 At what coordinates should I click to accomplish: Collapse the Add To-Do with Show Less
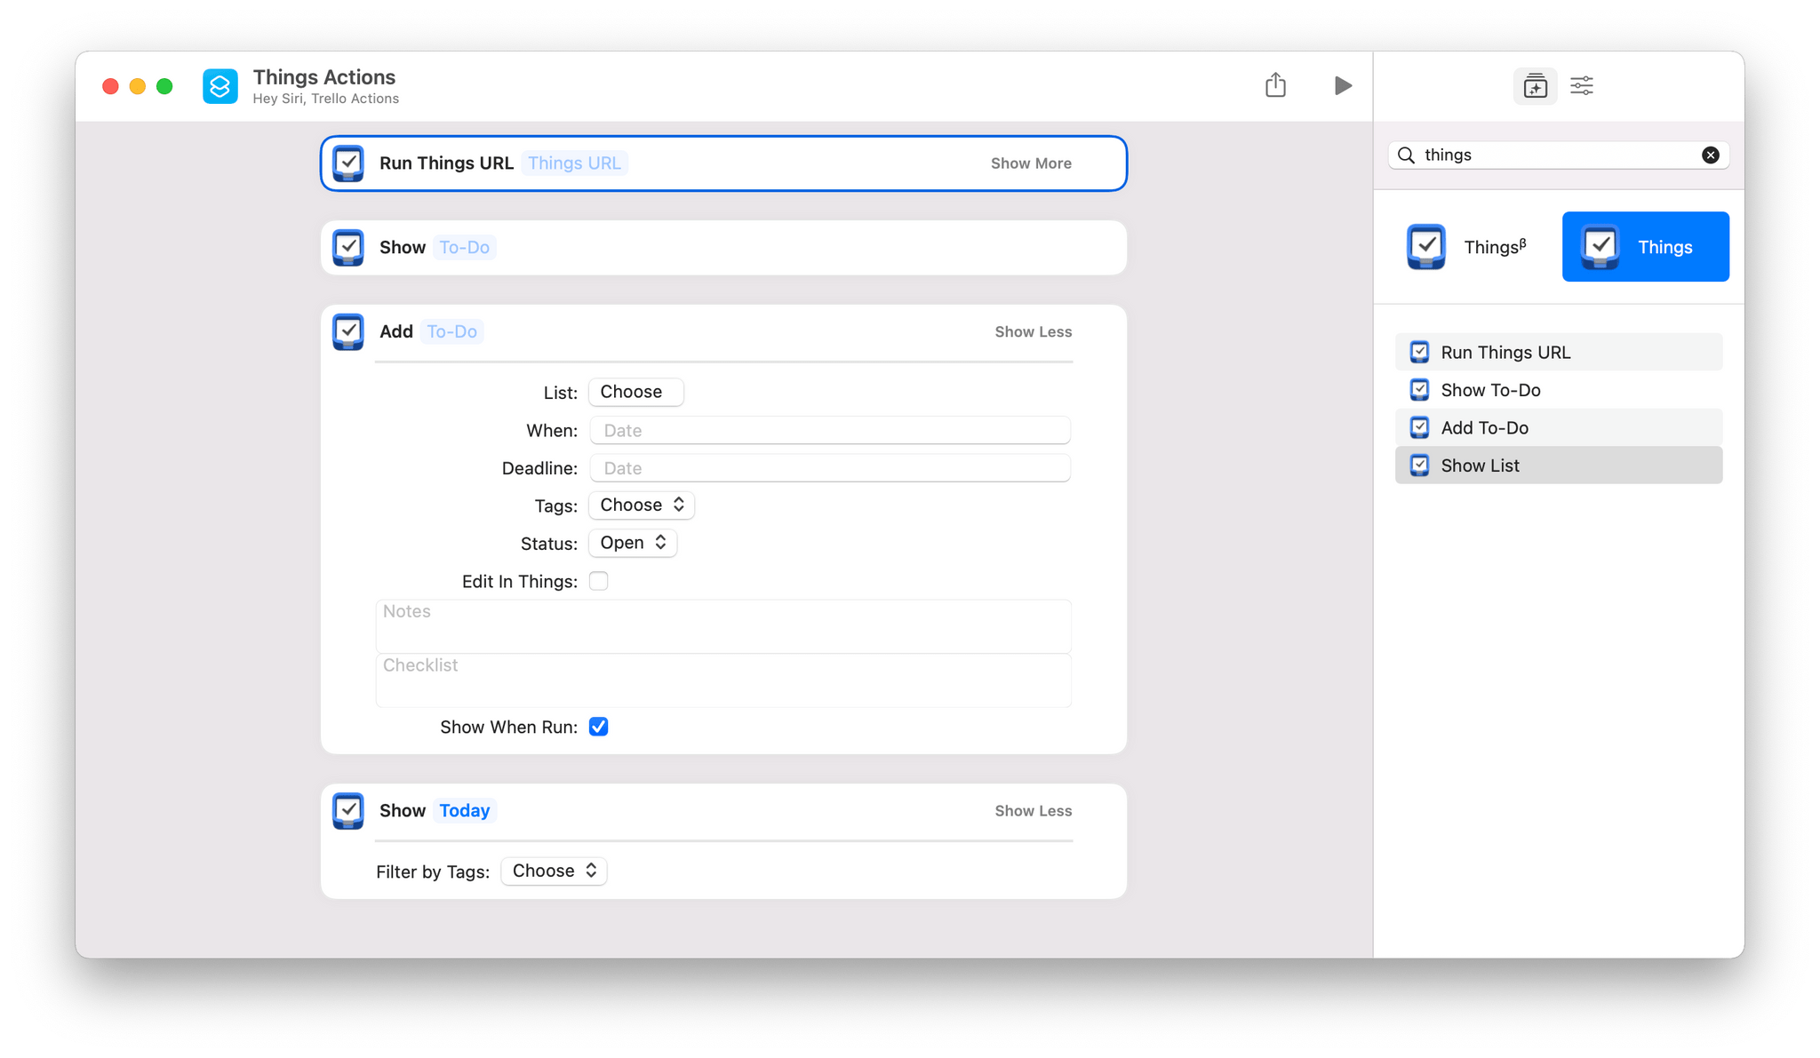(1033, 330)
